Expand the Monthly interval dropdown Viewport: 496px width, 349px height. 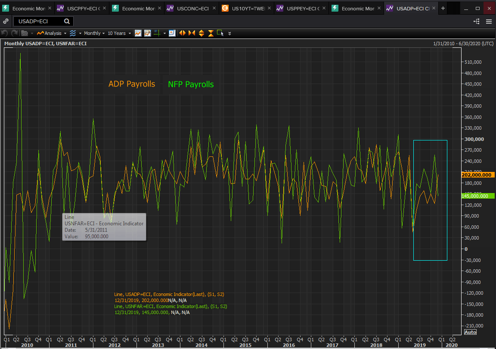(92, 33)
